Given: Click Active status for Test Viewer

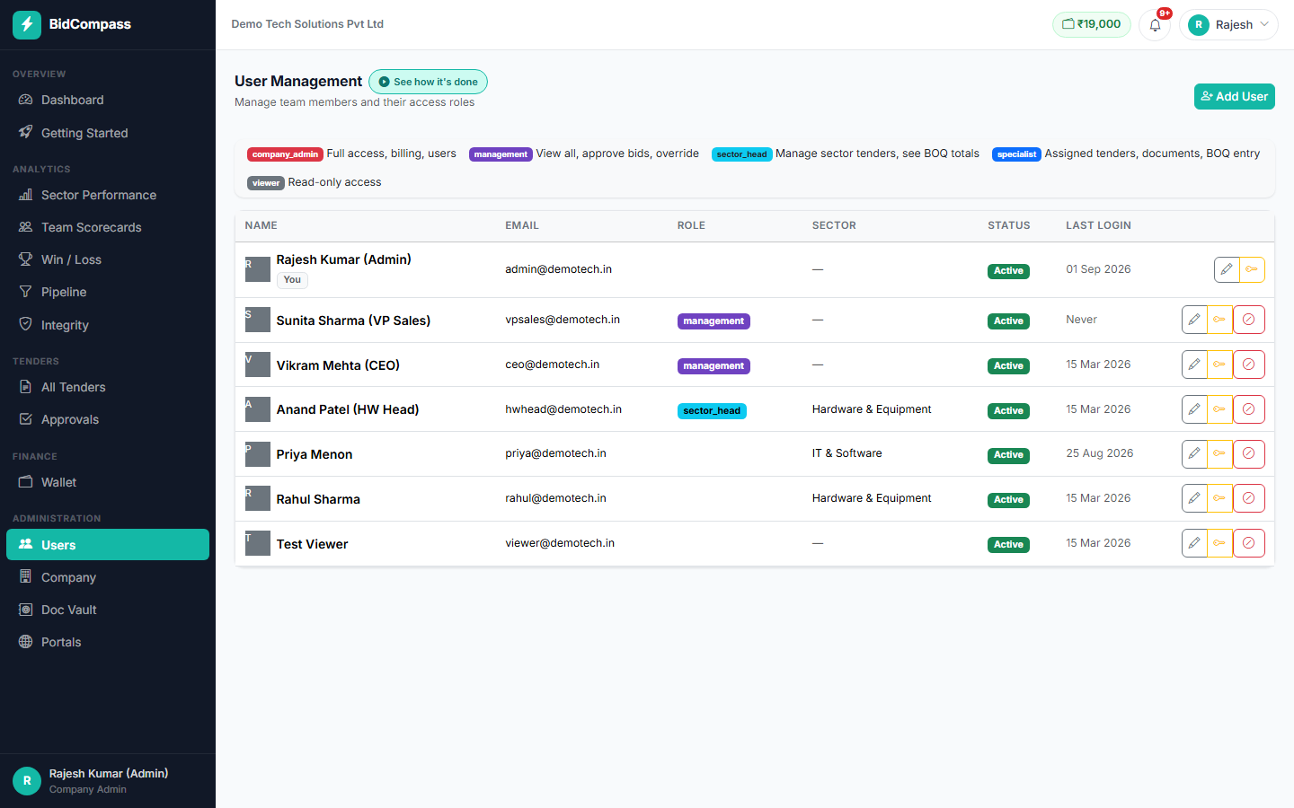Looking at the screenshot, I should 1008,545.
